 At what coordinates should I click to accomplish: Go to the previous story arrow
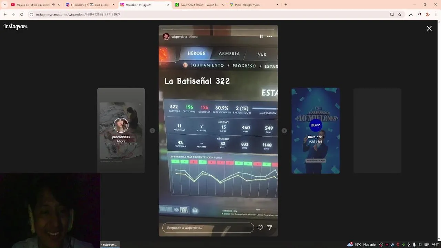click(152, 131)
